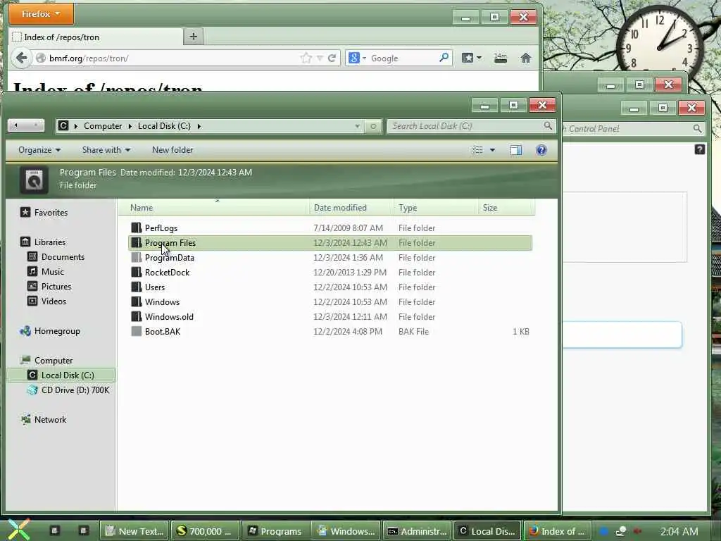Open the address bar history dropdown
The image size is (721, 541).
[x=357, y=126]
